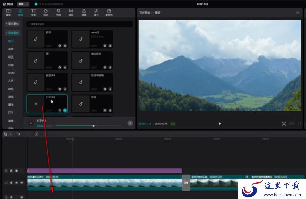This screenshot has width=306, height=199.
Task: Open the Media tab icon
Action: [x=8, y=12]
